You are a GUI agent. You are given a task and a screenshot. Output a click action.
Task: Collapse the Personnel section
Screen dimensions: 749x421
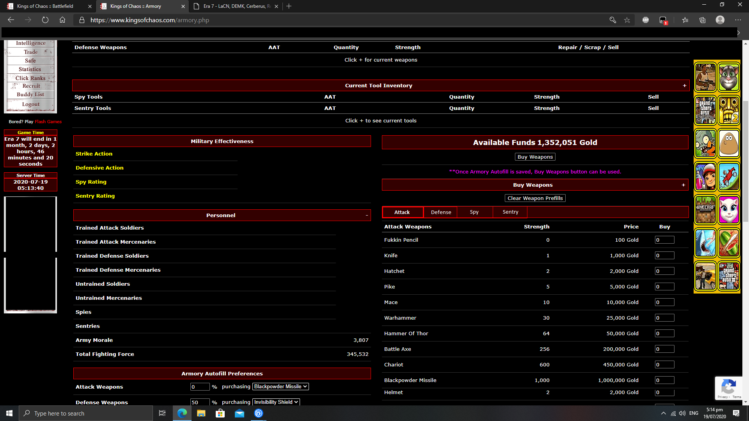point(367,215)
